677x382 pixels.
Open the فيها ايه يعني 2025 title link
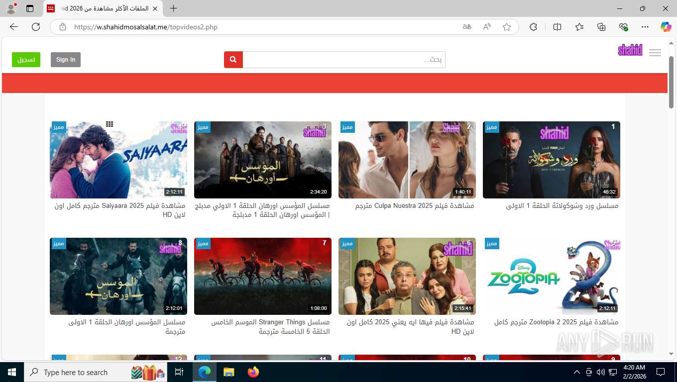(411, 327)
